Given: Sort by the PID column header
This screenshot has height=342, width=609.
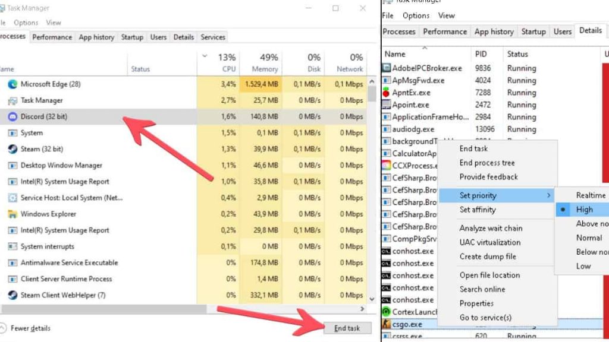Looking at the screenshot, I should [486, 54].
